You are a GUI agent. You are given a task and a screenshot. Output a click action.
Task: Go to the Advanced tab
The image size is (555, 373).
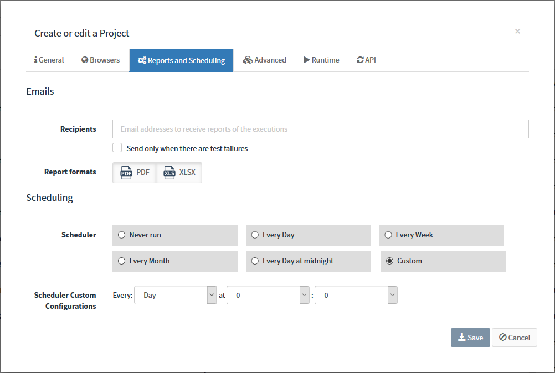click(x=264, y=60)
